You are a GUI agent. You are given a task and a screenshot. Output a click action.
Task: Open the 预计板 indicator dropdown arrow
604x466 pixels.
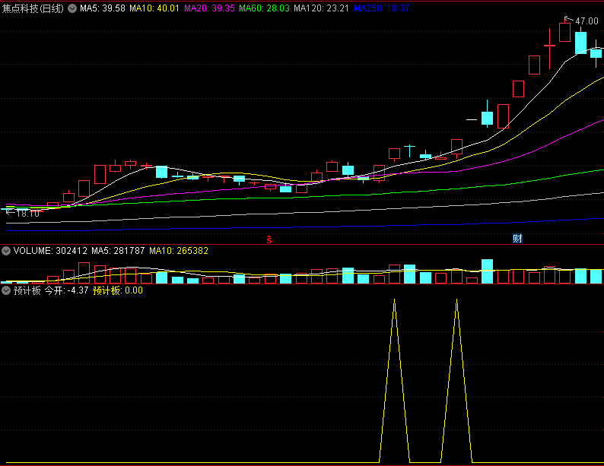(6, 290)
